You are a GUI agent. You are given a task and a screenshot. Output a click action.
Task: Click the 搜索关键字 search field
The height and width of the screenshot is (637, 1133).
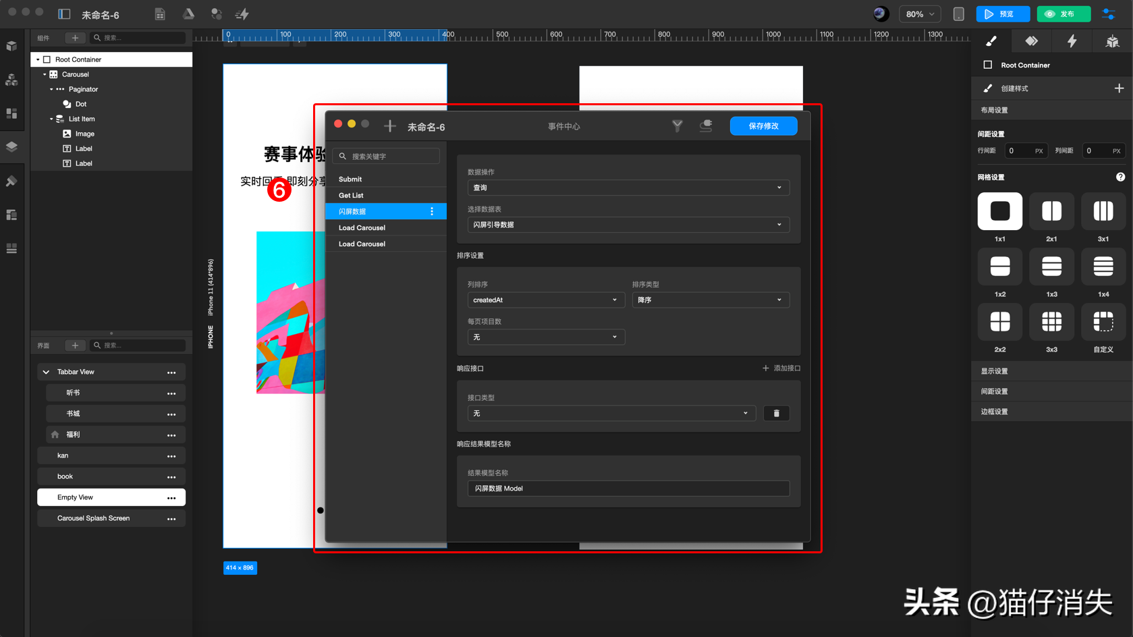click(x=386, y=156)
